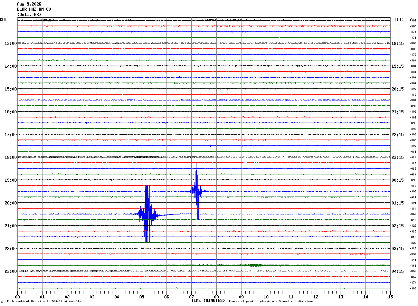Click the vertical division scale note

pos(44,301)
